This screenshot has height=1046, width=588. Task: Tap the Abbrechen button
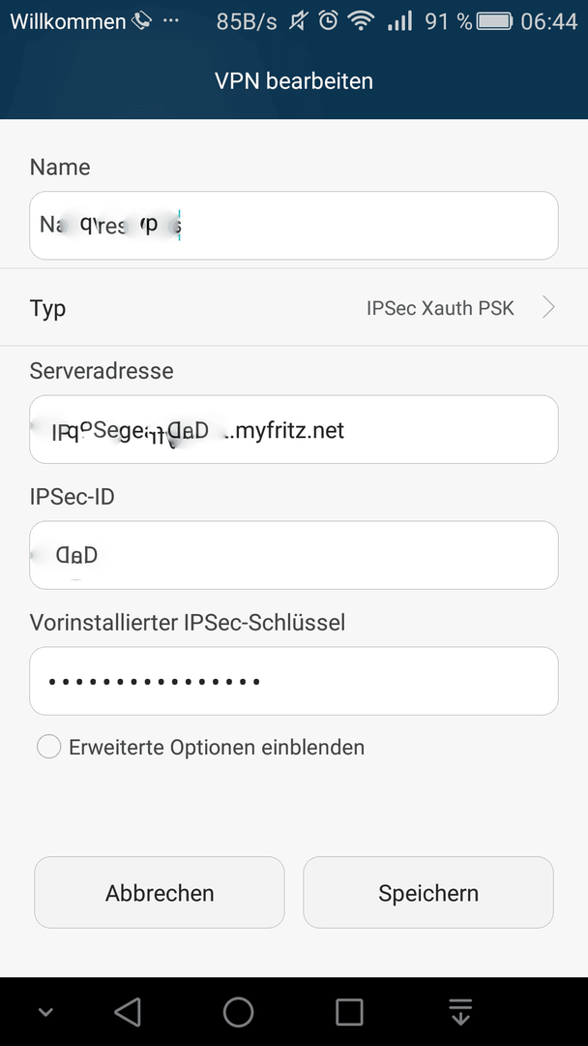point(160,893)
